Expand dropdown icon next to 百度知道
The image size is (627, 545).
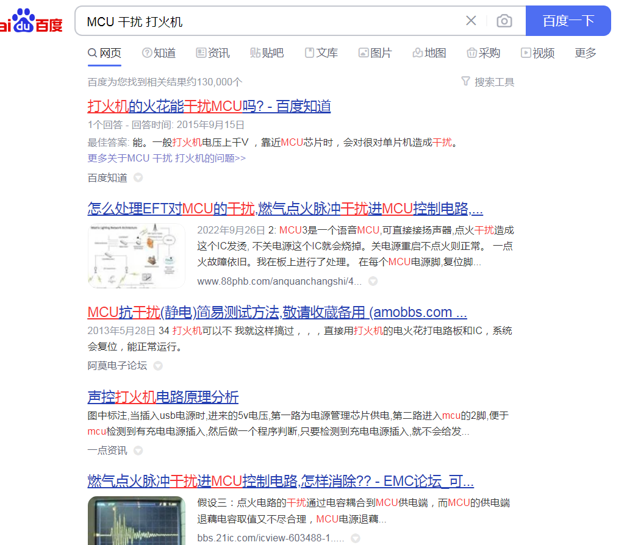click(x=138, y=177)
